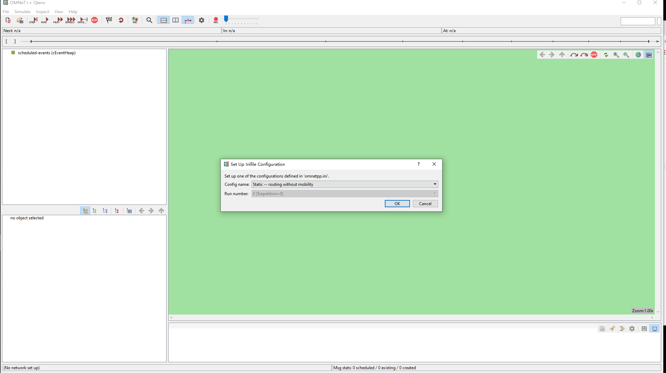Click the rebuild network red arrow icon
This screenshot has width=666, height=373.
121,20
